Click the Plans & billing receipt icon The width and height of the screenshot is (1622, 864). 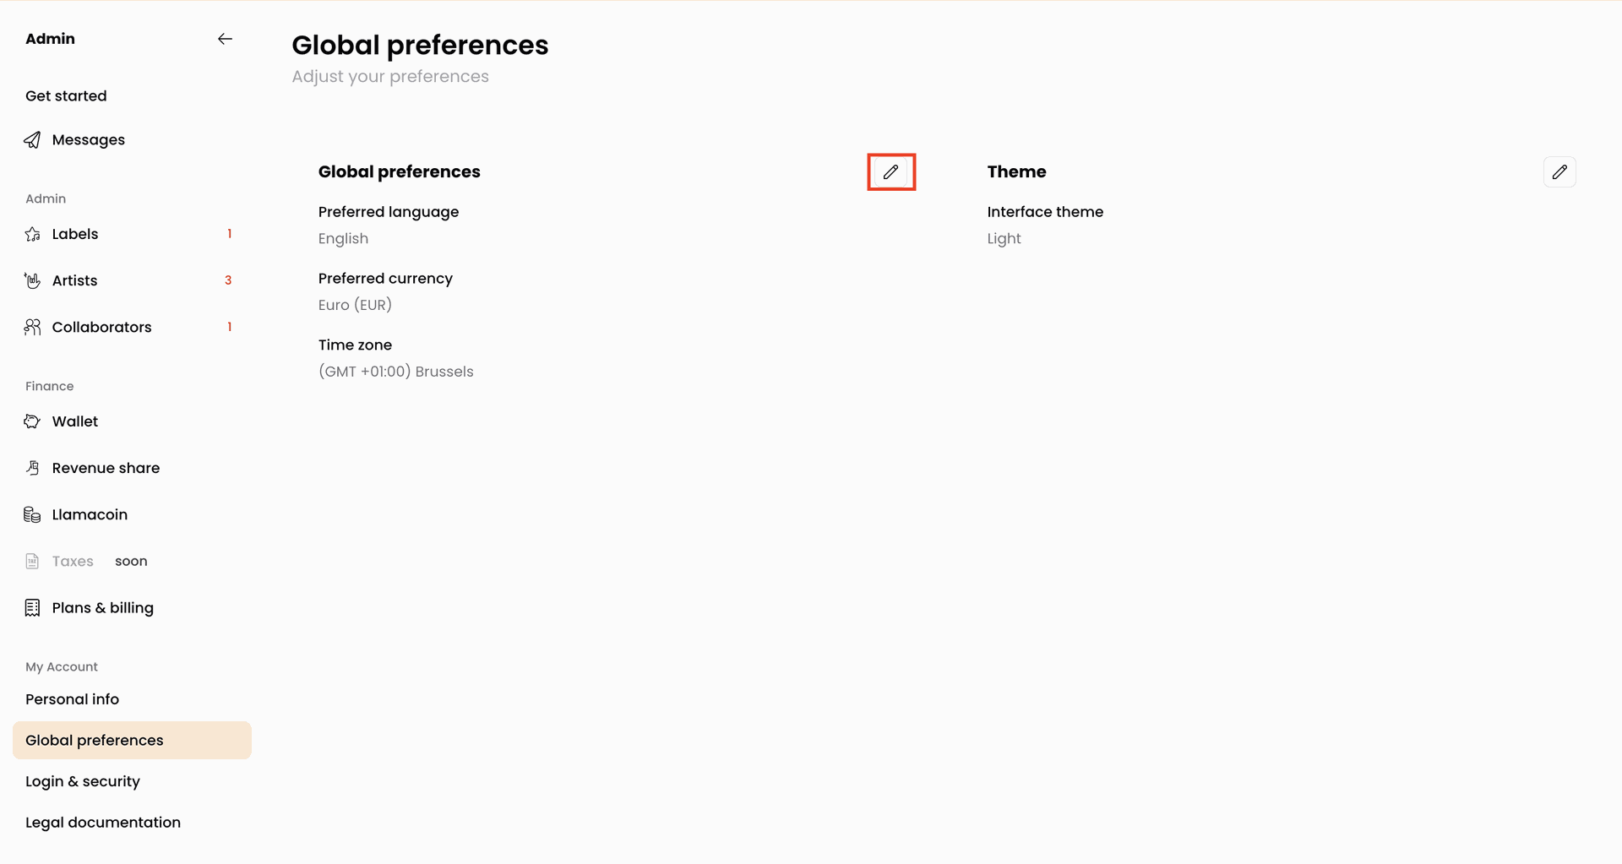pos(32,608)
